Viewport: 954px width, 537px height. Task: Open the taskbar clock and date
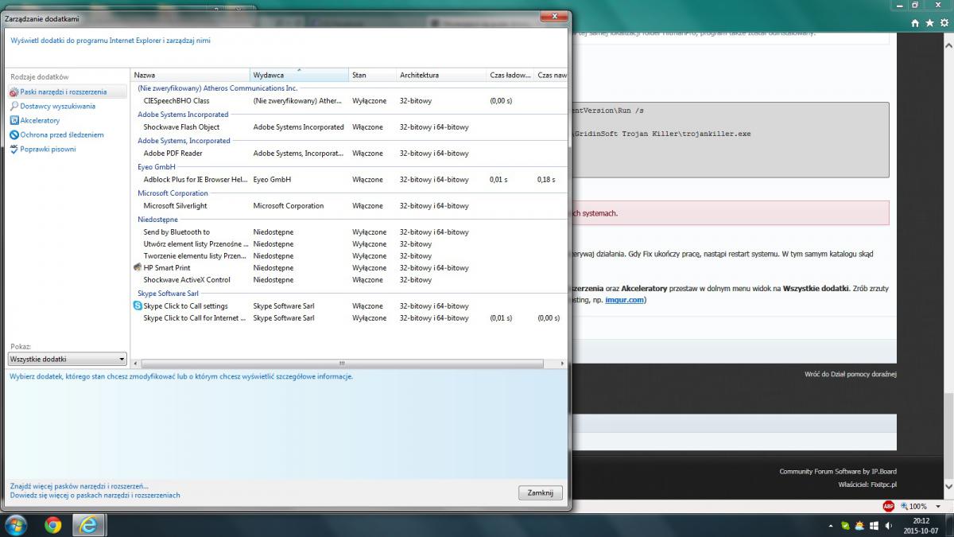point(921,525)
